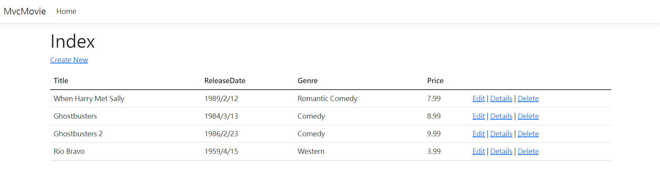Delete the Ghostbusters 1984 movie
This screenshot has width=660, height=189.
click(528, 116)
